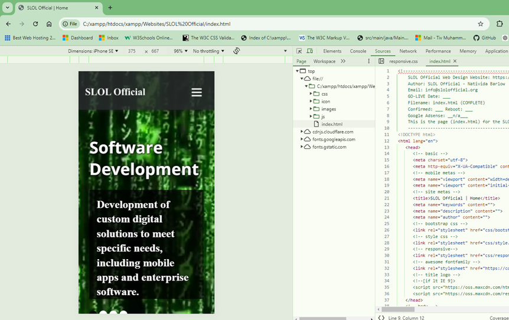Toggle the navigator sidebar

pos(381,61)
